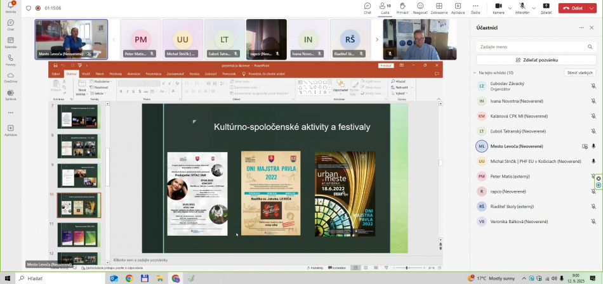Open the Aplikácie menu in meeting toolbar
The image size is (603, 284).
(458, 7)
